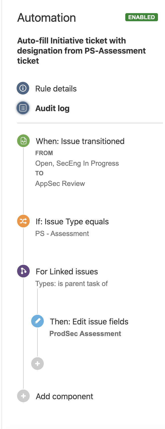The image size is (165, 429).
Task: Open the Then: Edit issue fields action
Action: pos(89,322)
